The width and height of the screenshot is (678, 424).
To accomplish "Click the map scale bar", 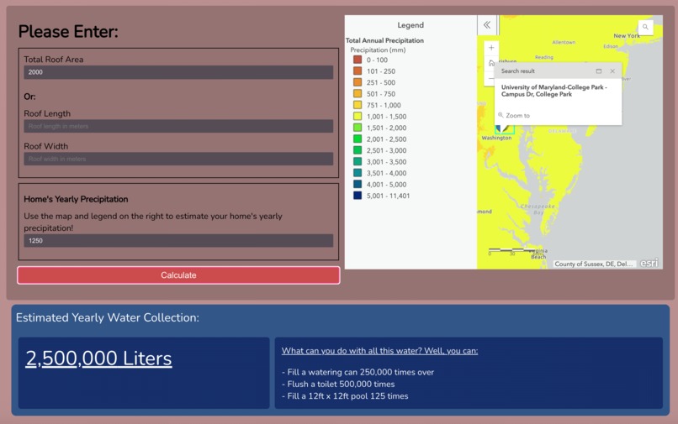I will pos(511,251).
